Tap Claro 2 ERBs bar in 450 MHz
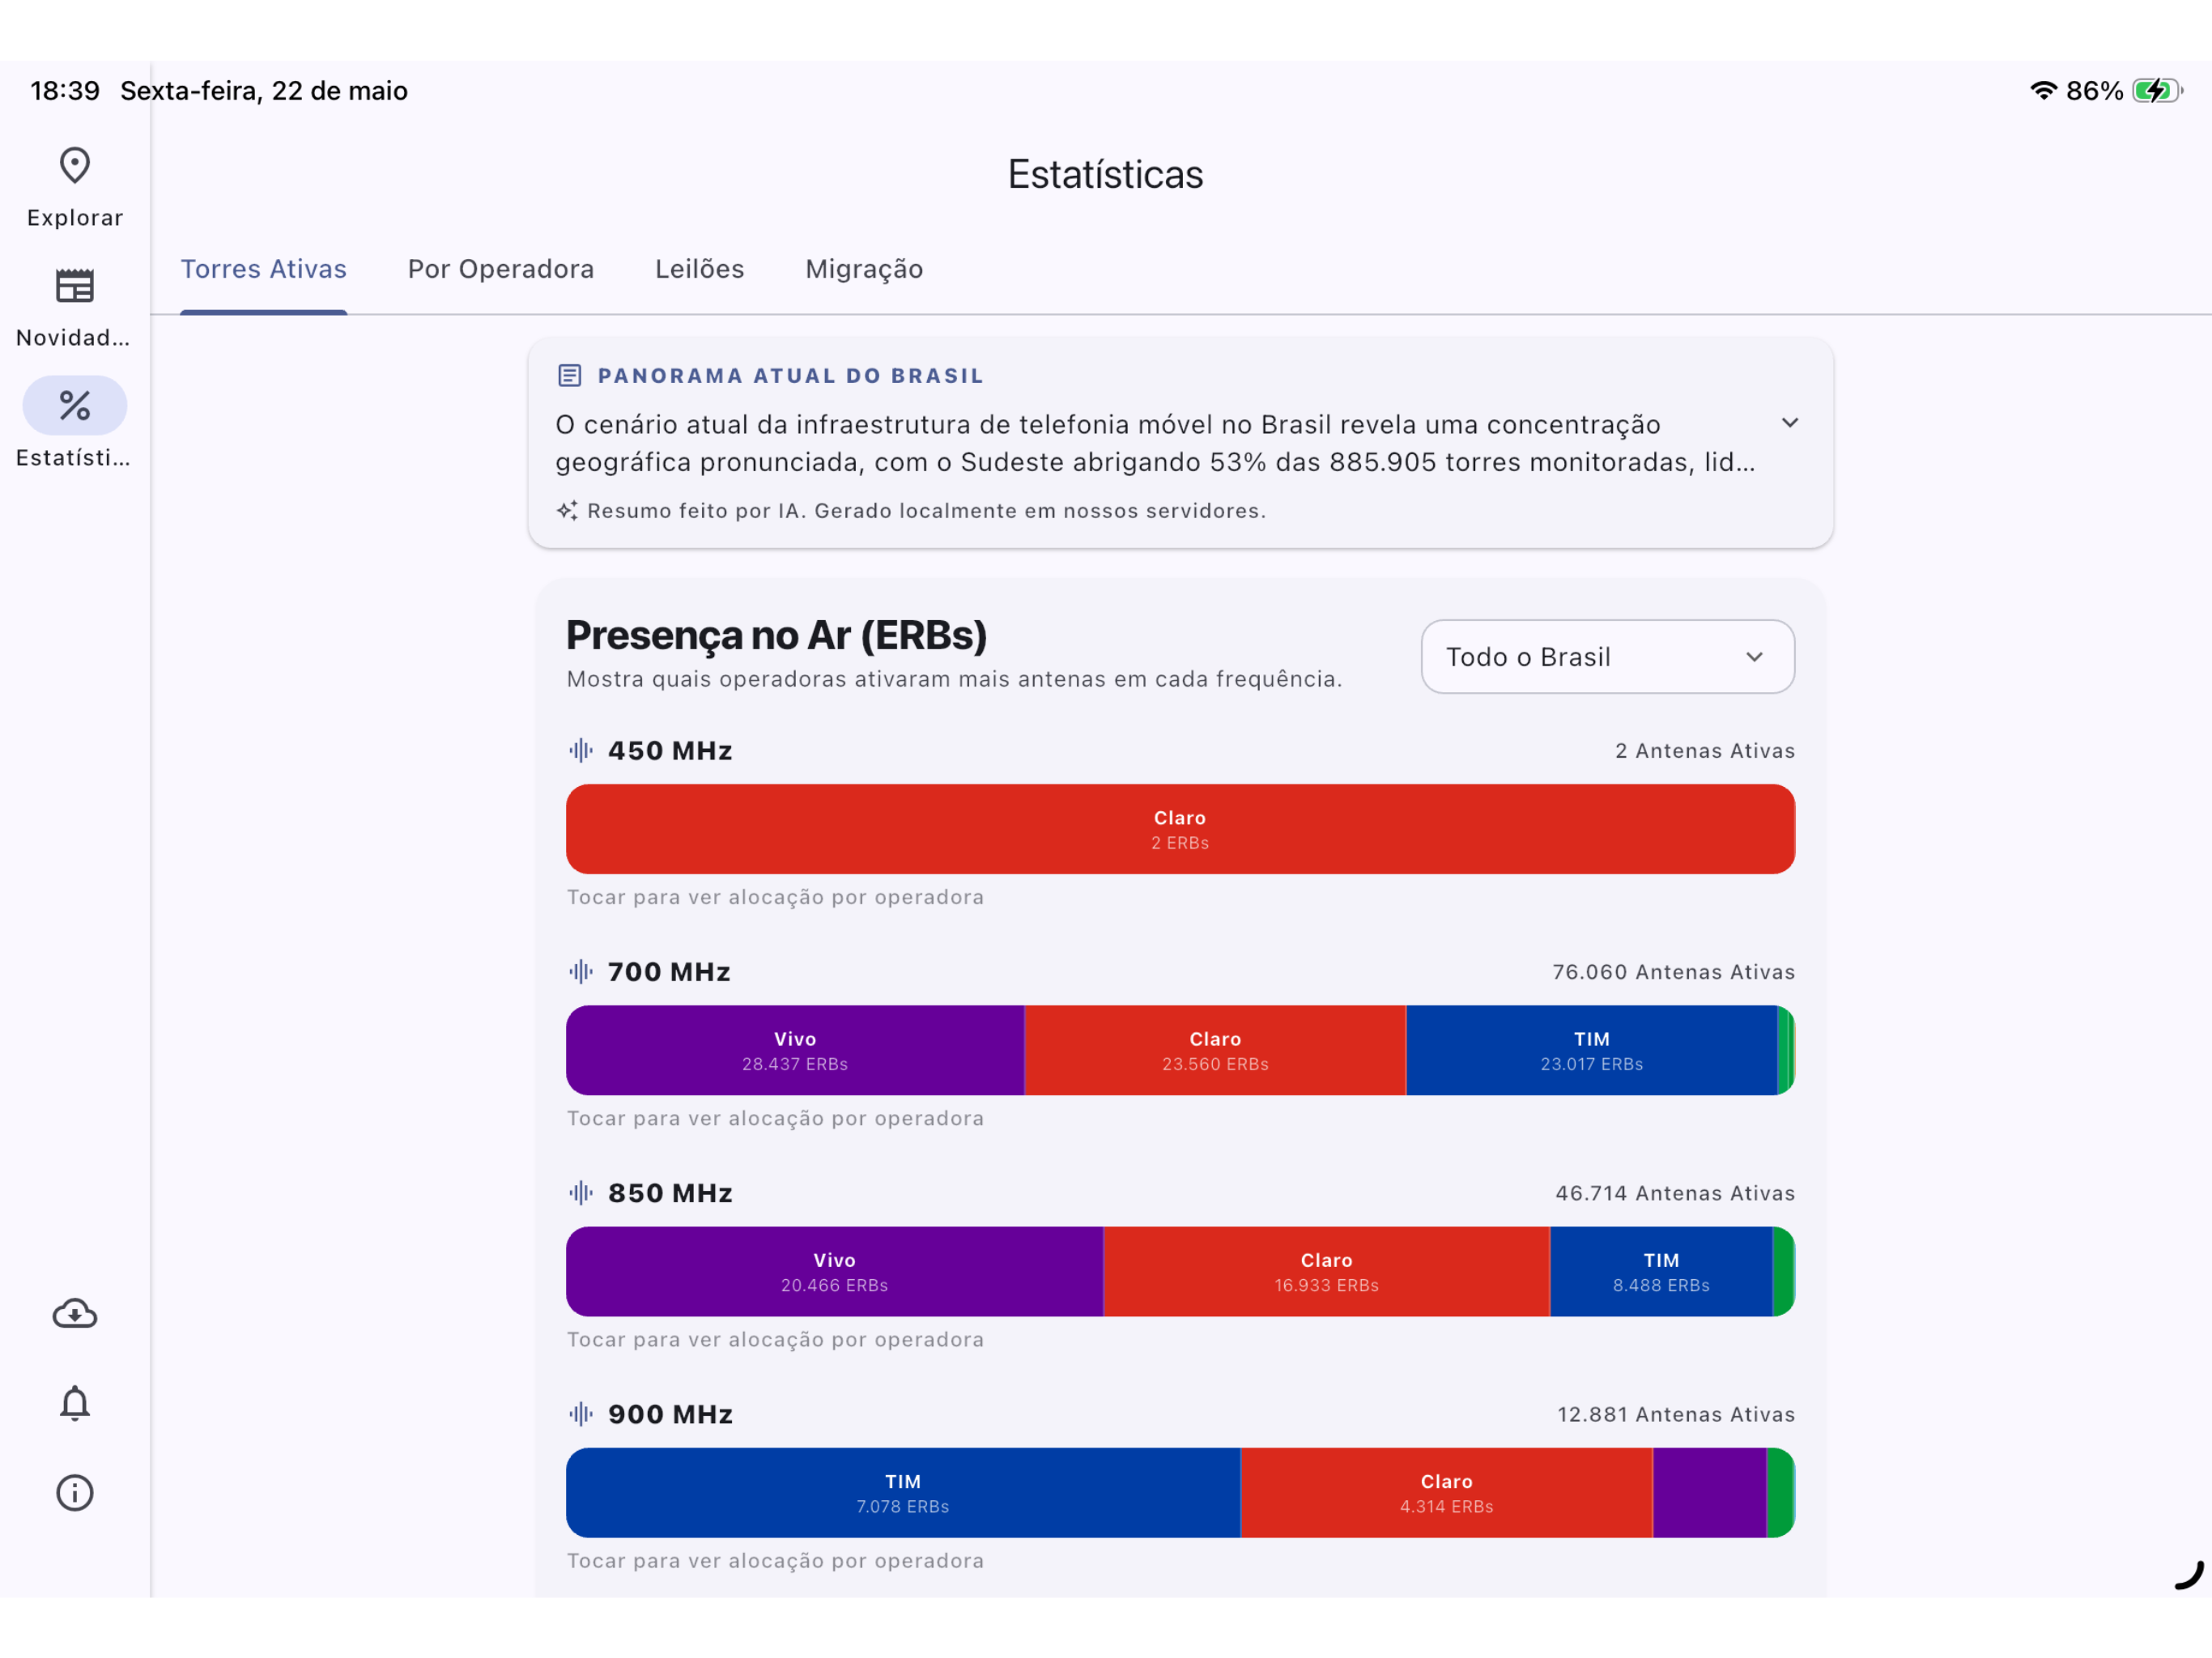 (1180, 829)
